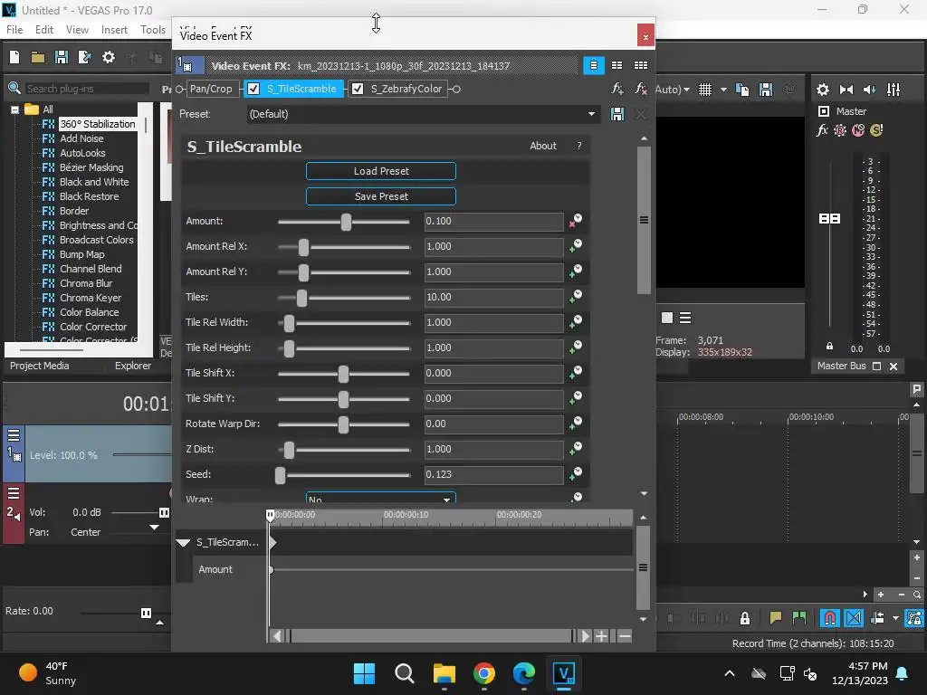Viewport: 927px width, 695px height.
Task: Click the Windows Start button
Action: click(364, 673)
